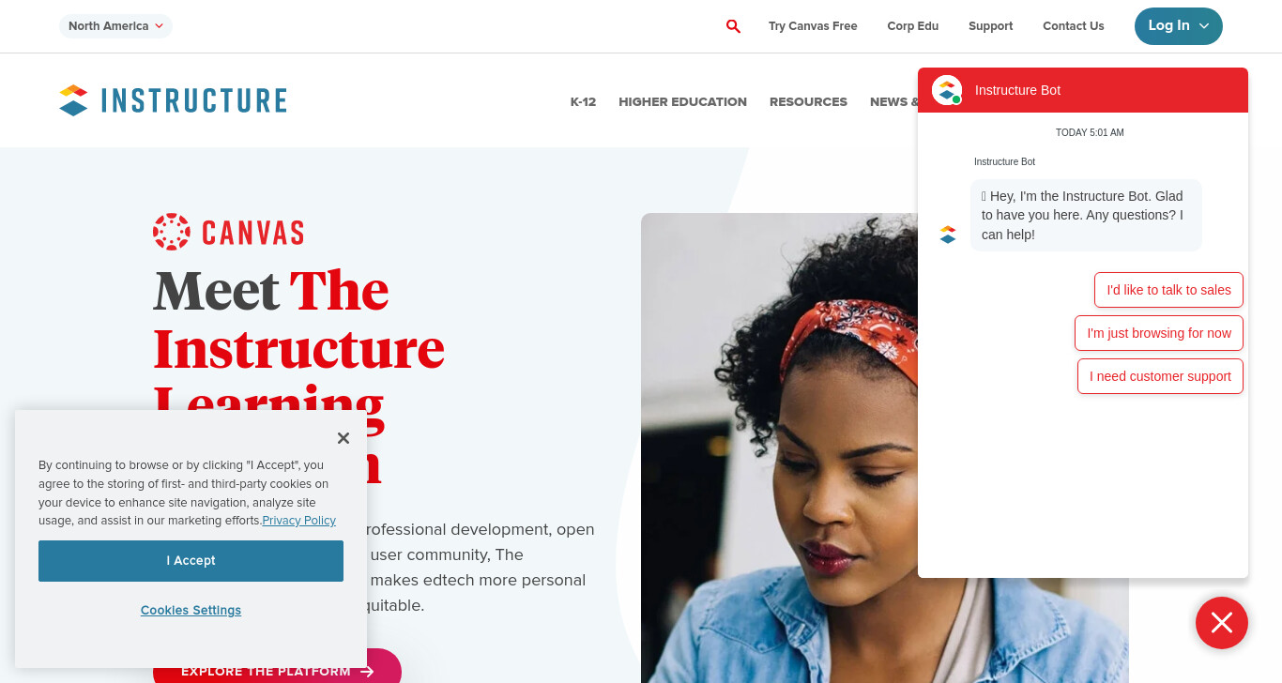The width and height of the screenshot is (1282, 683).
Task: Open the Privacy Policy link in cookie notice
Action: (x=299, y=521)
